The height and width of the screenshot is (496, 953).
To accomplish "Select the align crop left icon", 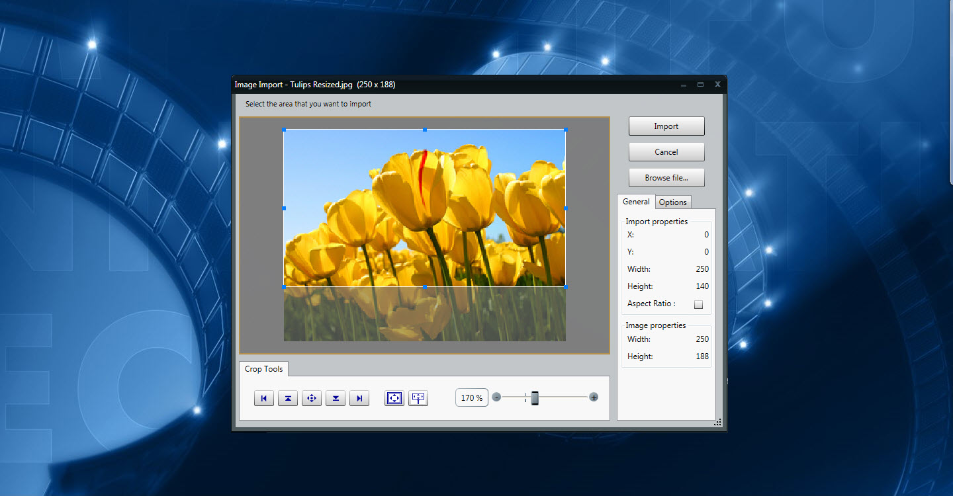I will point(264,397).
